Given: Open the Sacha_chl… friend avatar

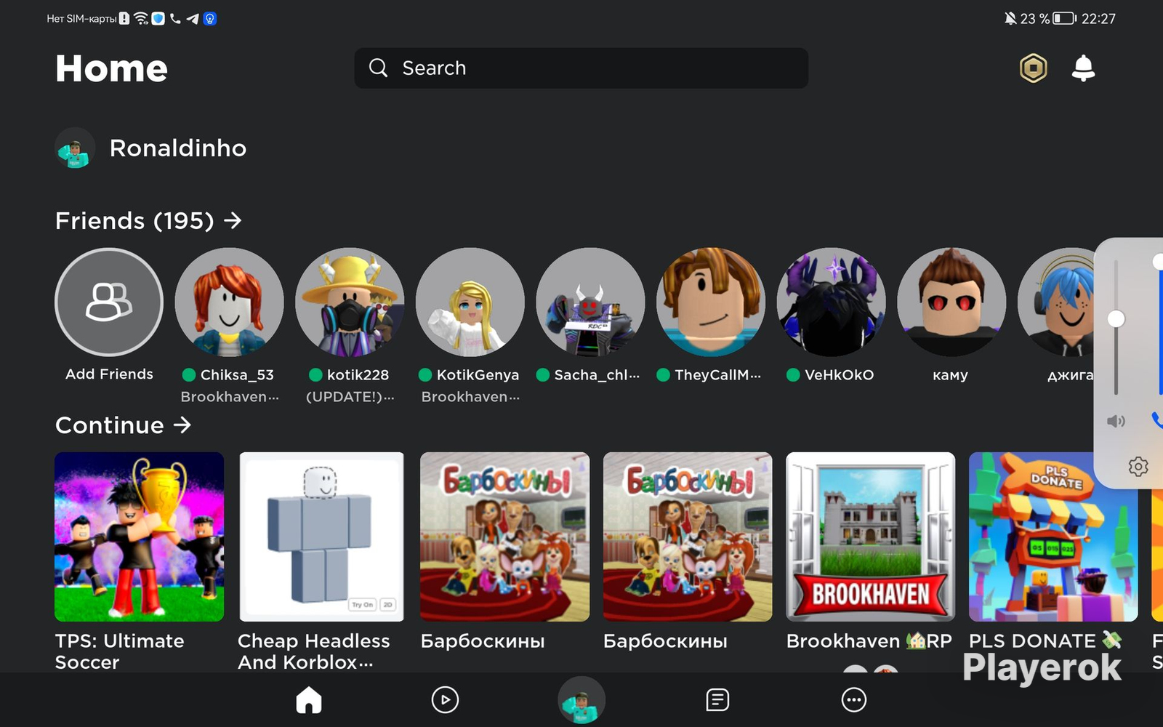Looking at the screenshot, I should [590, 302].
